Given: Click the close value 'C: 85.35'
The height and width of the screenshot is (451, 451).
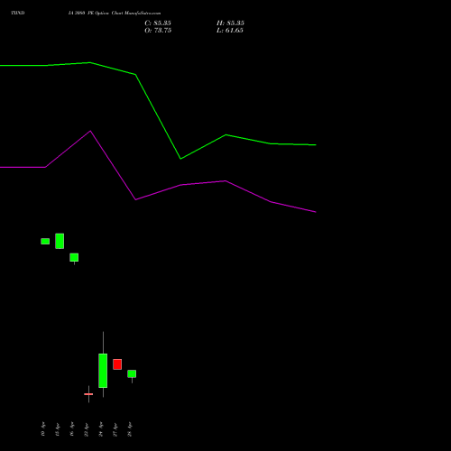Looking at the screenshot, I should pyautogui.click(x=158, y=23).
